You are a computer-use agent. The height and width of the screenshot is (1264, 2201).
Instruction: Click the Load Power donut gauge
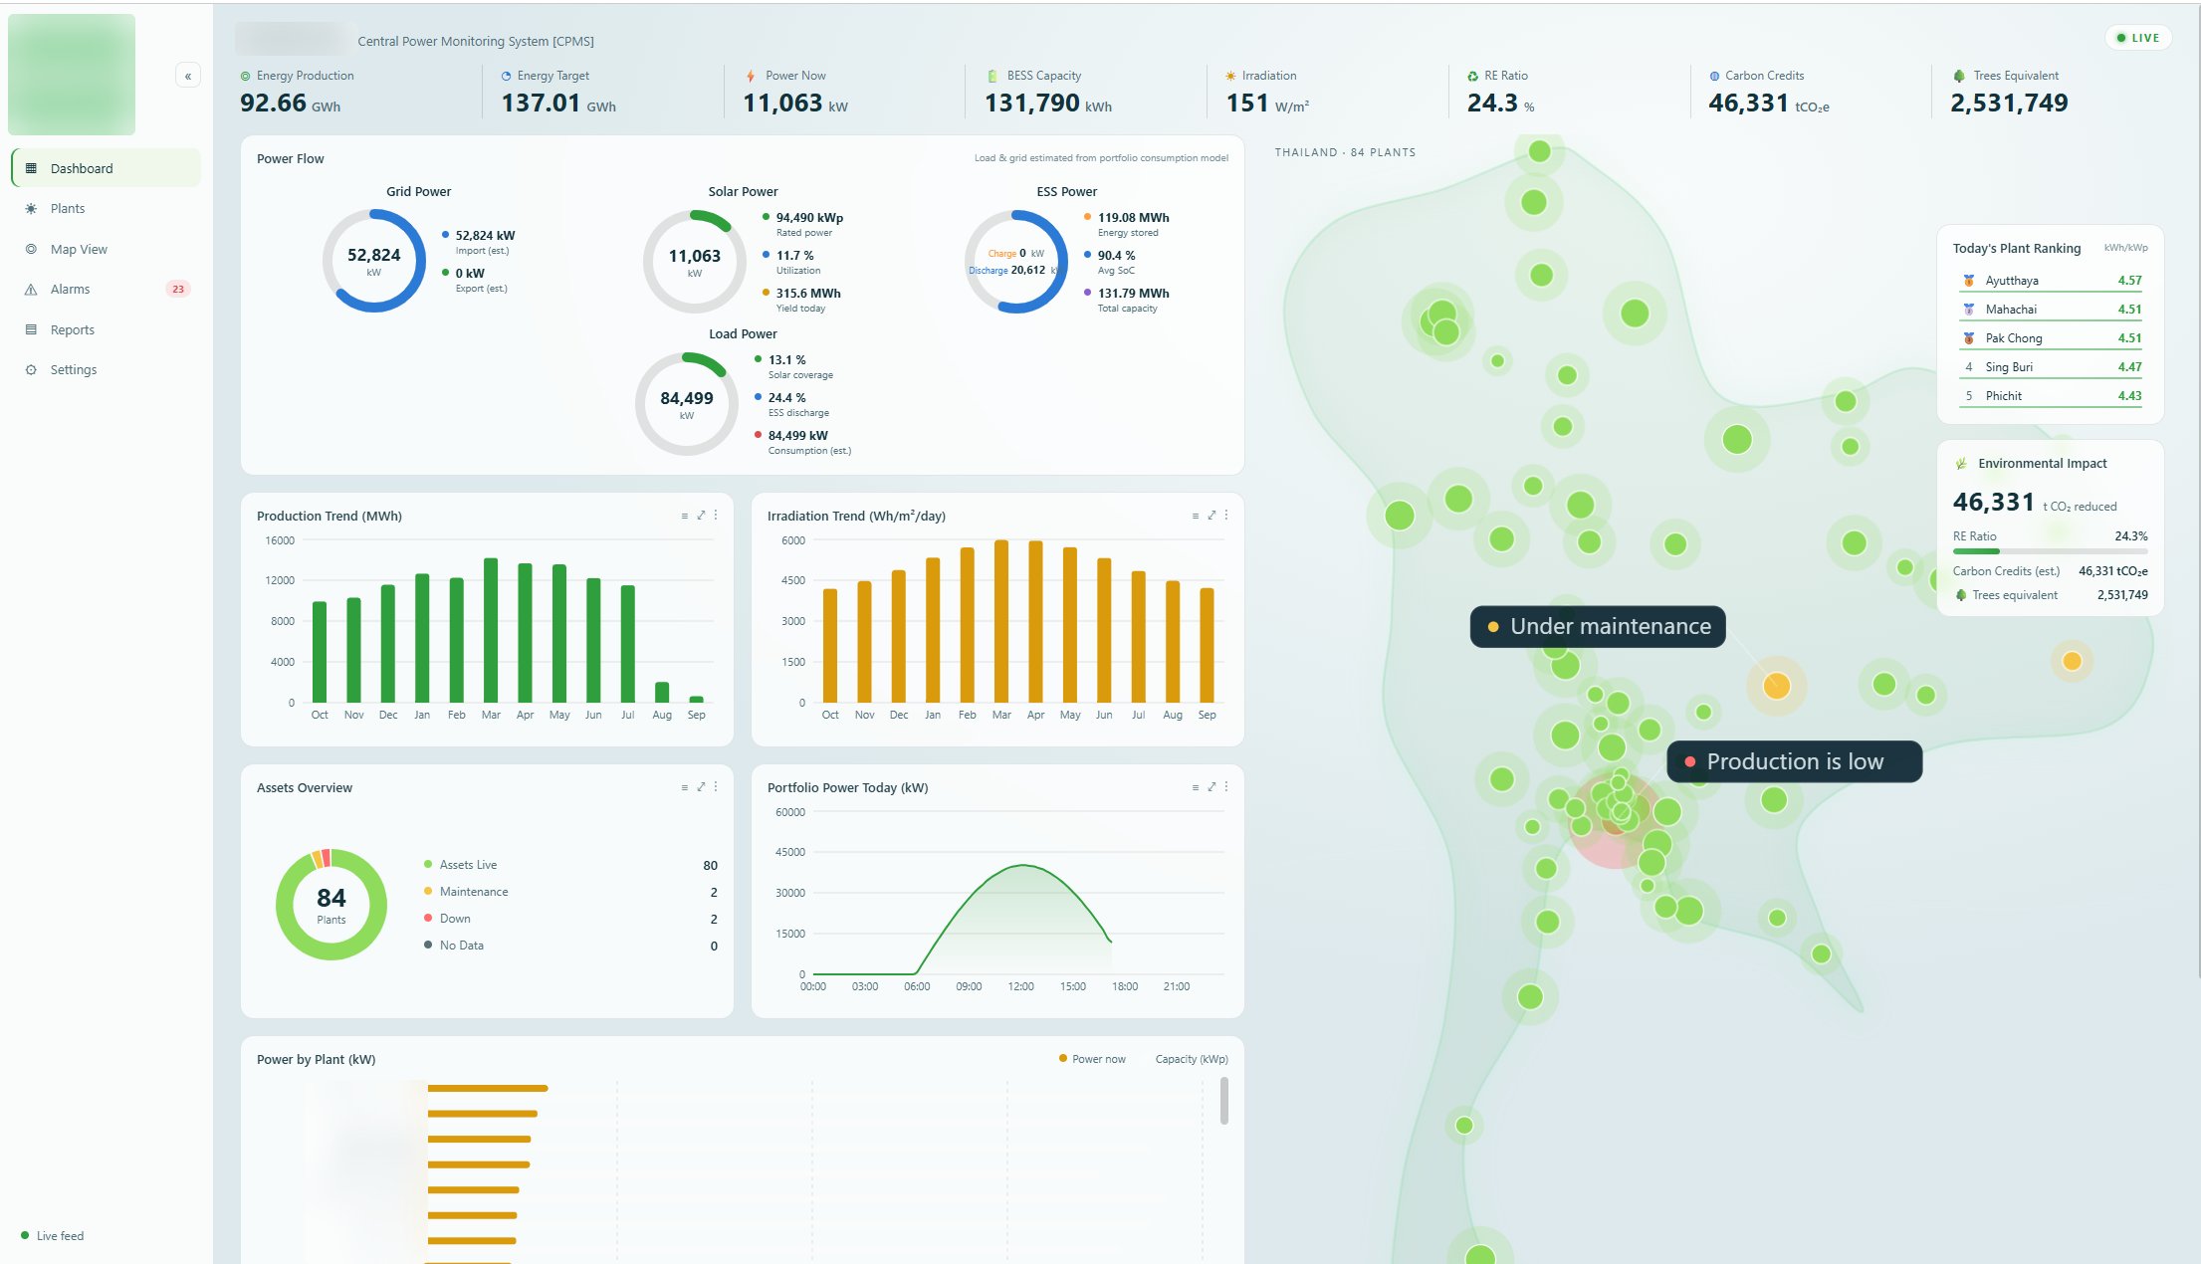[x=687, y=404]
